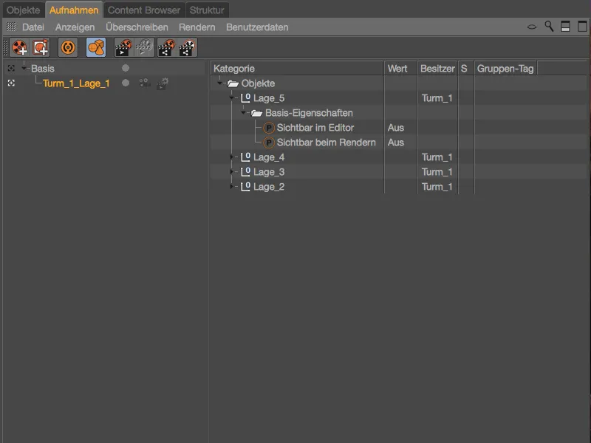
Task: Expand the Lage_3 entry
Action: click(232, 171)
